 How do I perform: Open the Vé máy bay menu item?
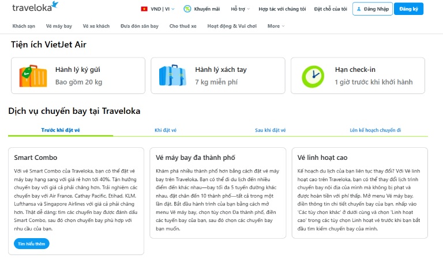59,26
